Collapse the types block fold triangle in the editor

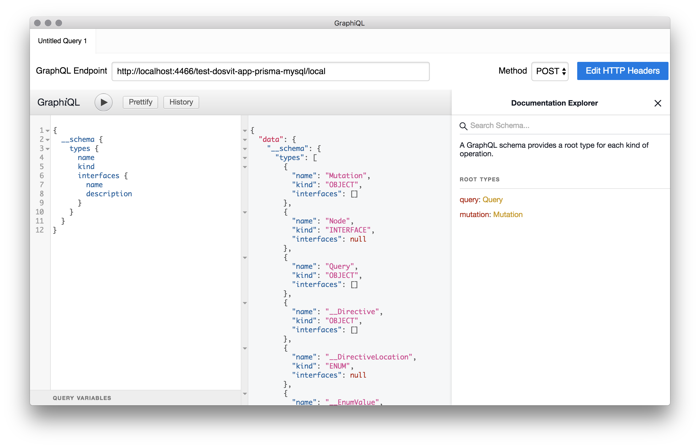coord(48,149)
